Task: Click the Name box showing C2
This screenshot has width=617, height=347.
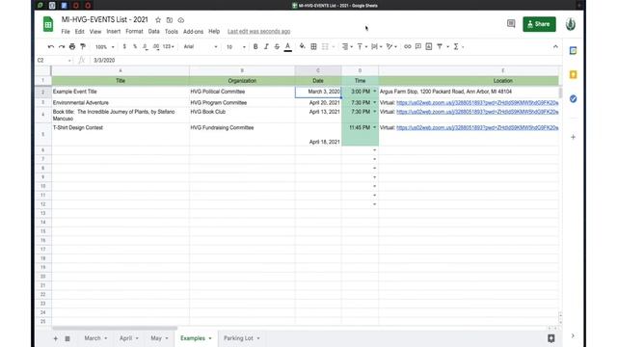Action: [x=54, y=60]
